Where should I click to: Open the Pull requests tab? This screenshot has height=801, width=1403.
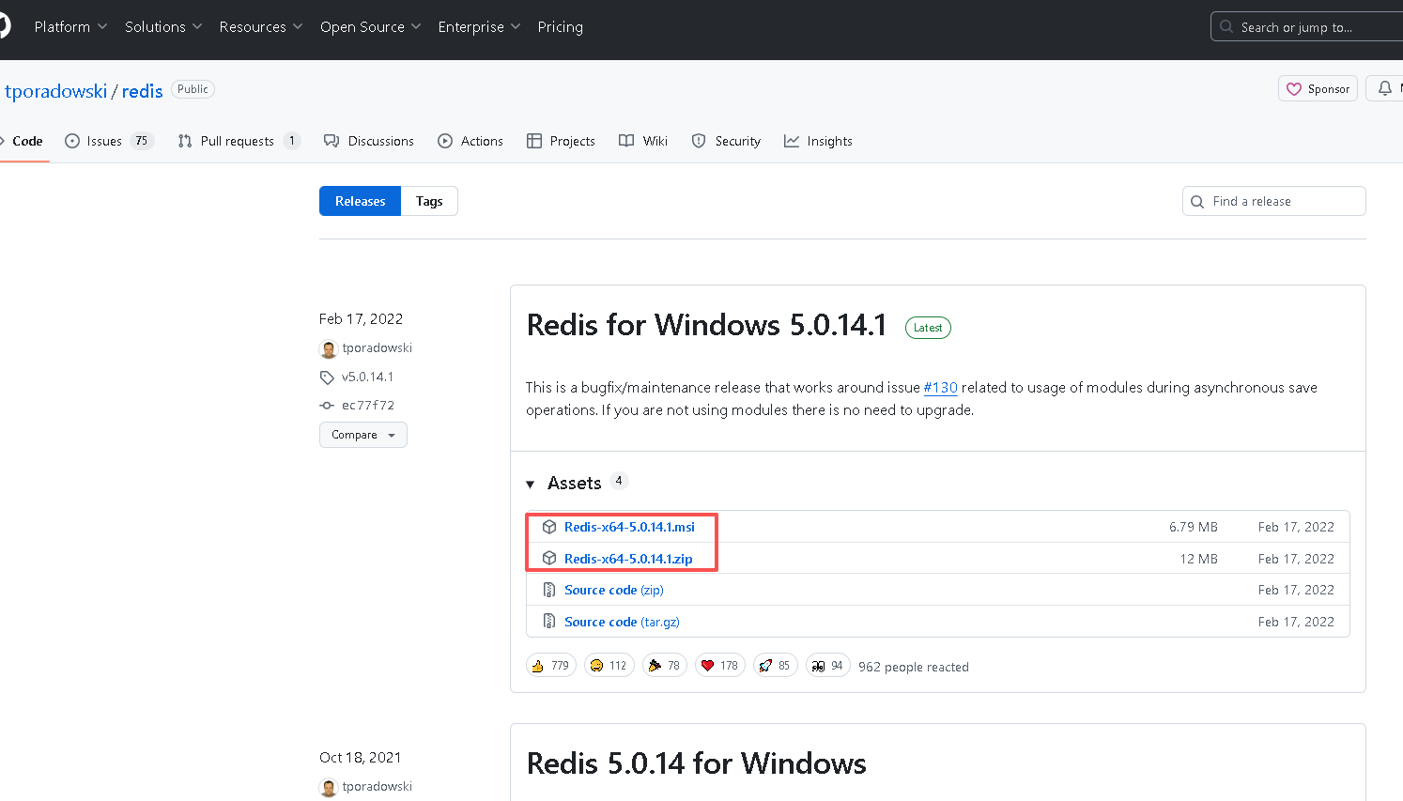[237, 141]
